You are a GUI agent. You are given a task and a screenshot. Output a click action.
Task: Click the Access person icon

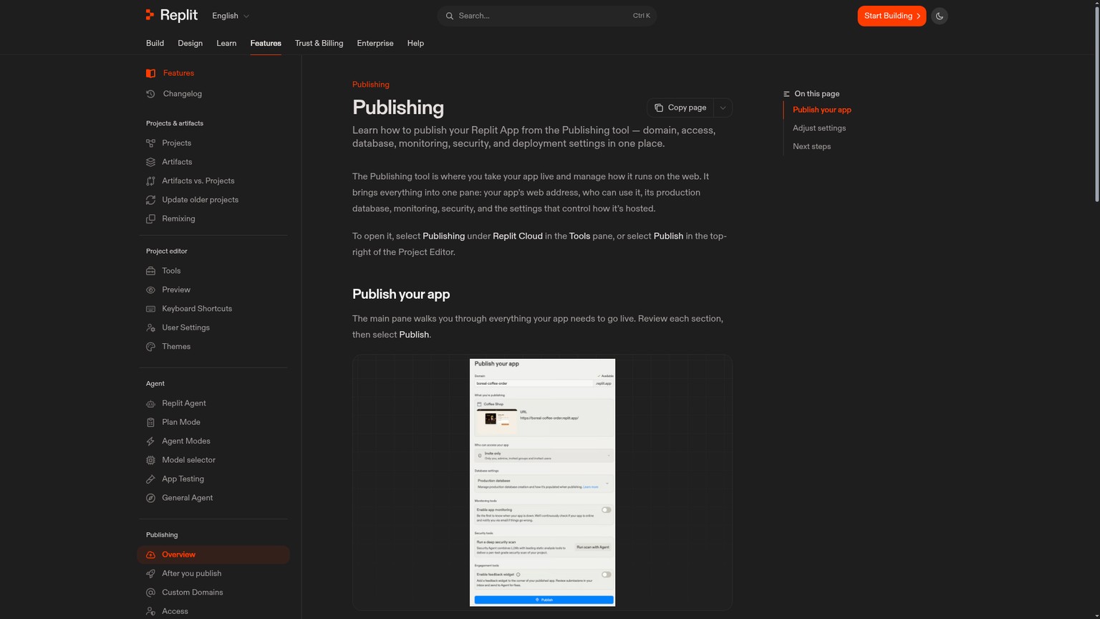point(150,612)
